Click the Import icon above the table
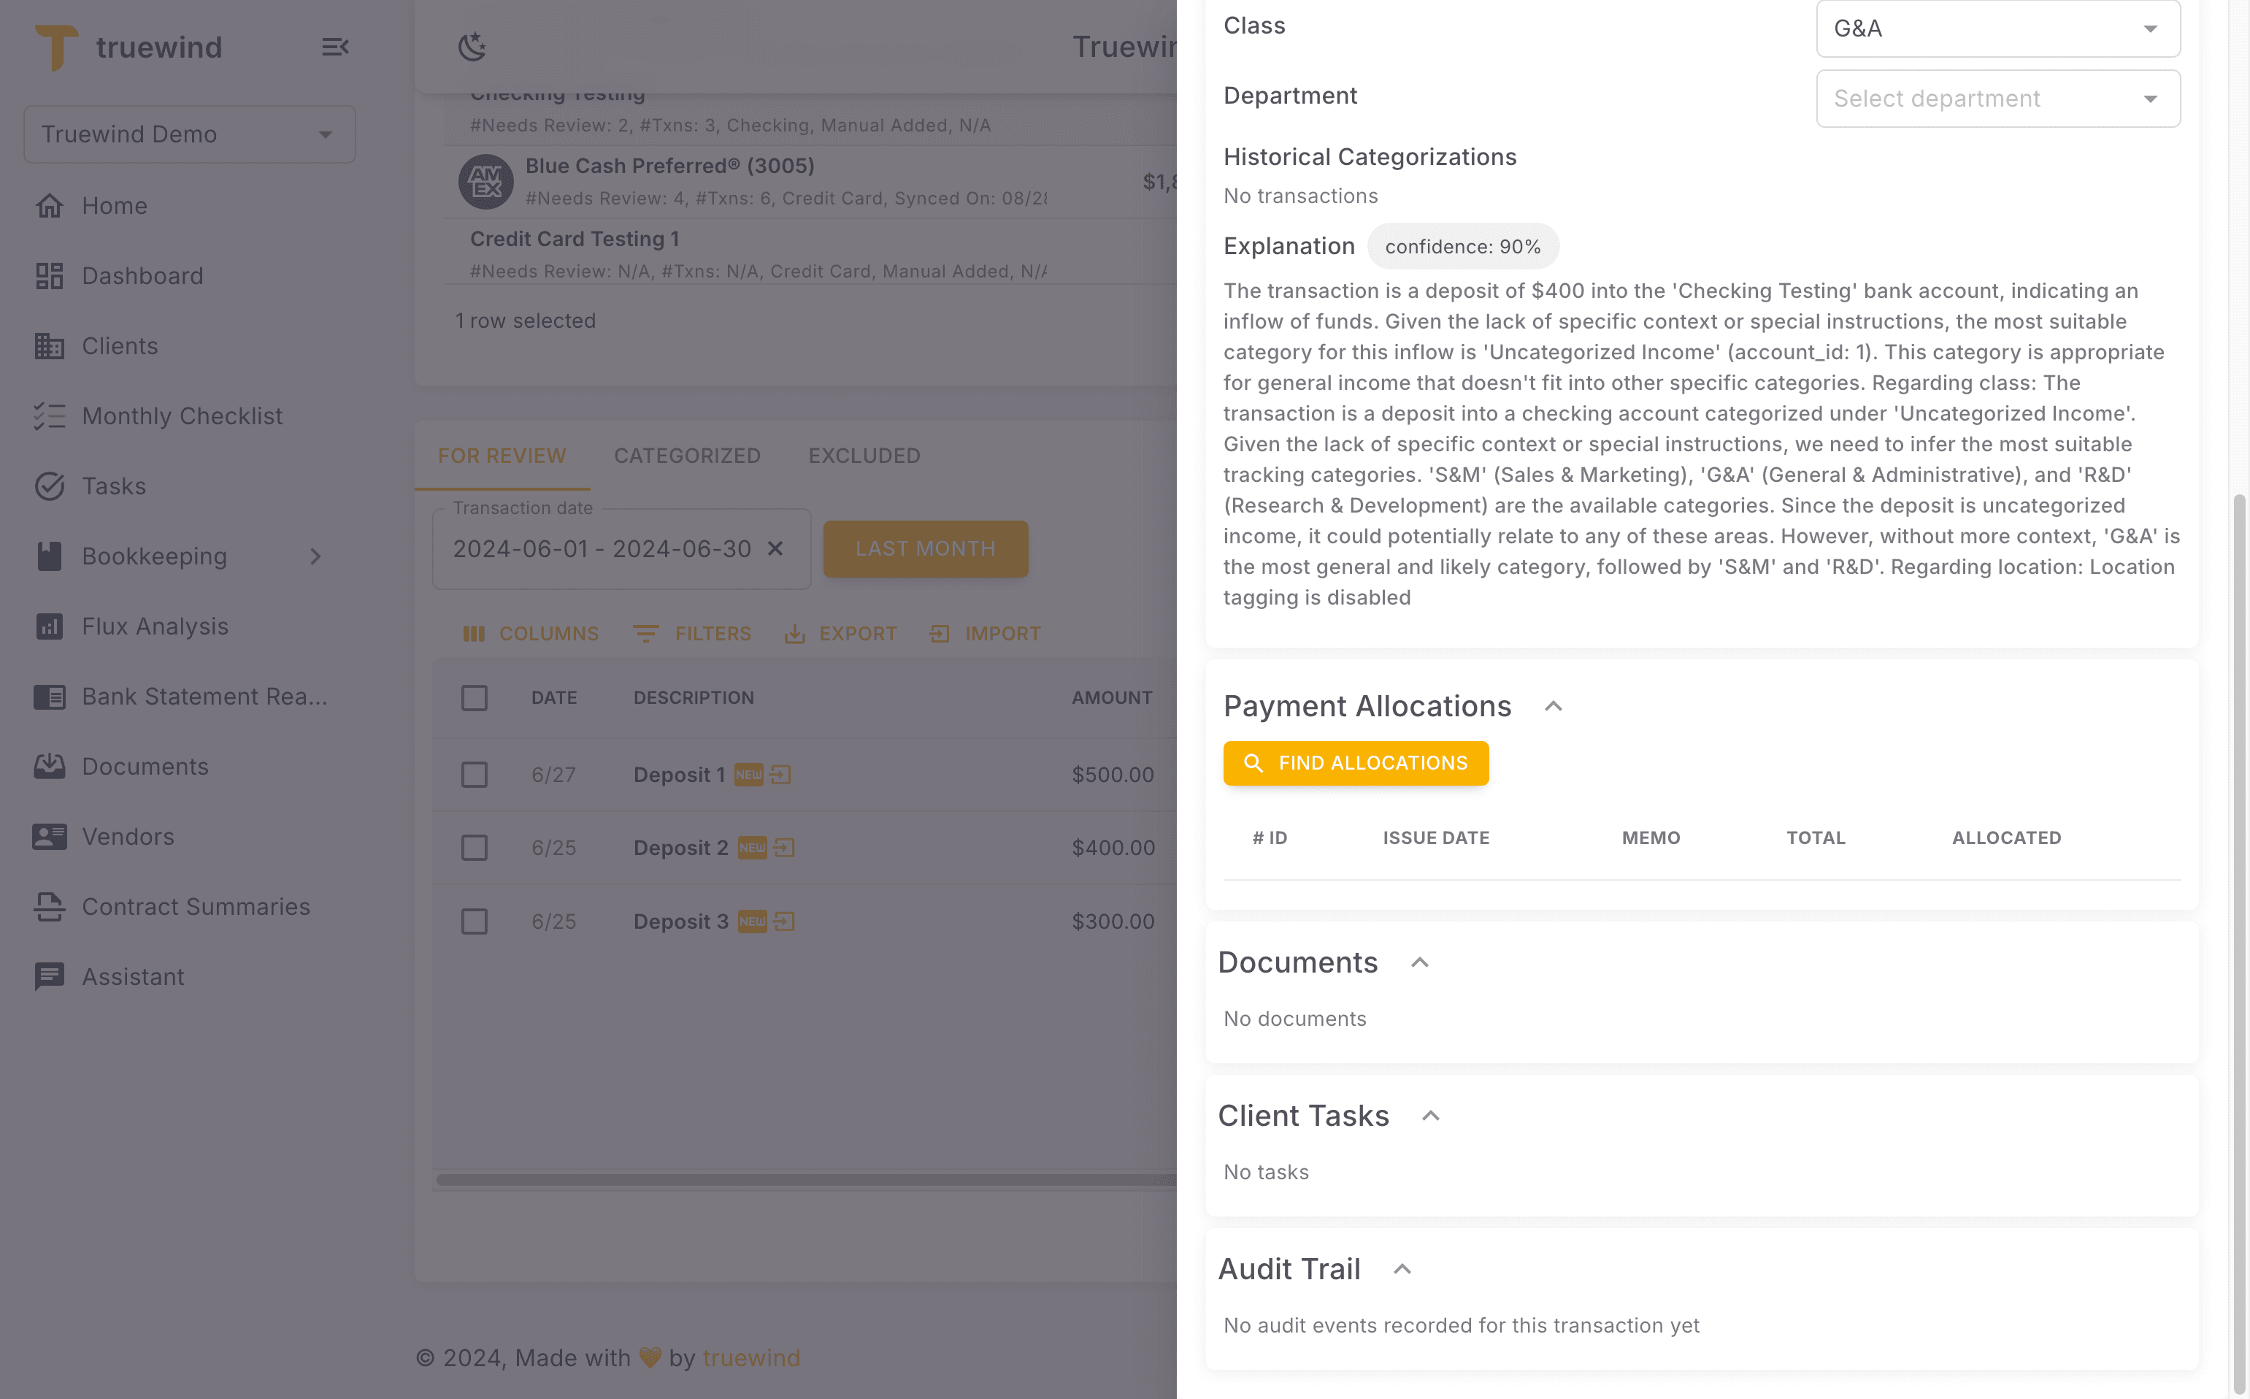Image resolution: width=2250 pixels, height=1399 pixels. 939,634
